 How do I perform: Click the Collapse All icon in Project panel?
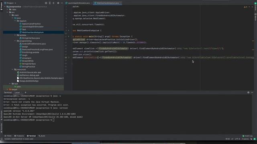53,3
